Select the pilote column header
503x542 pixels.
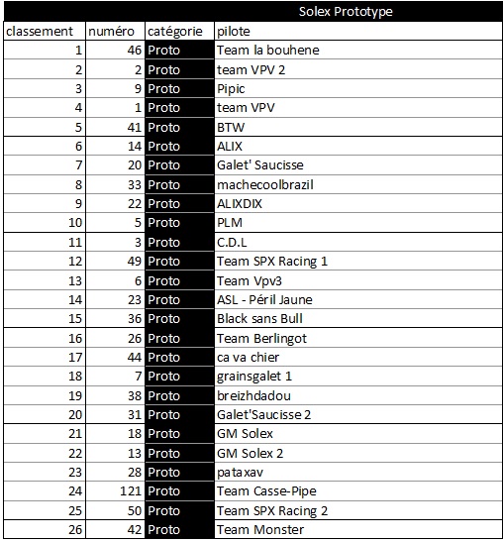coord(358,31)
